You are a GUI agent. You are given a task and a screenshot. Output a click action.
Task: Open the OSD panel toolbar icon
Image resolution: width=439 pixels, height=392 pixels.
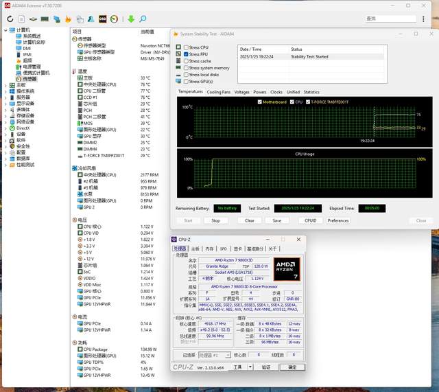102,19
